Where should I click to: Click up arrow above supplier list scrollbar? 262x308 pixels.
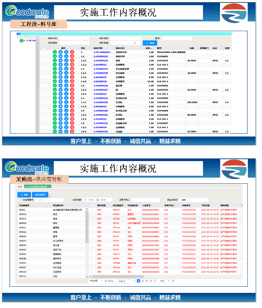click(87, 210)
